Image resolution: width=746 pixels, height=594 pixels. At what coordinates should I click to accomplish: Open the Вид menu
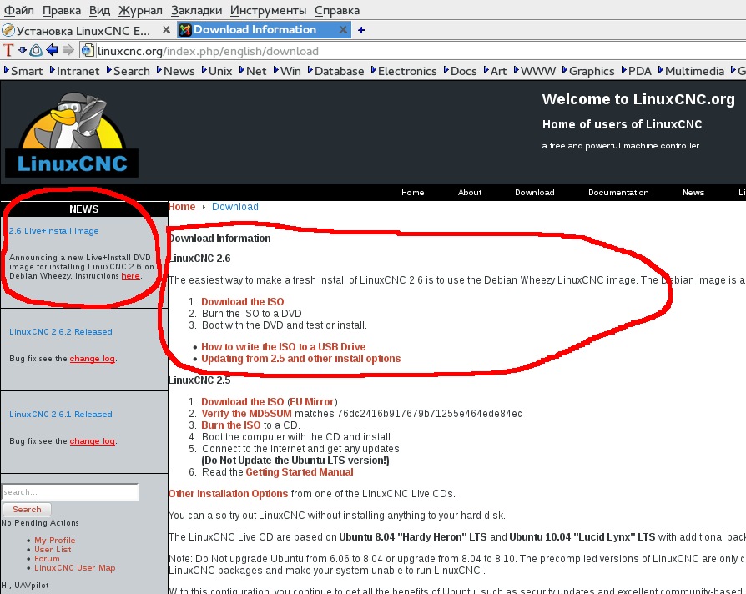pos(99,10)
